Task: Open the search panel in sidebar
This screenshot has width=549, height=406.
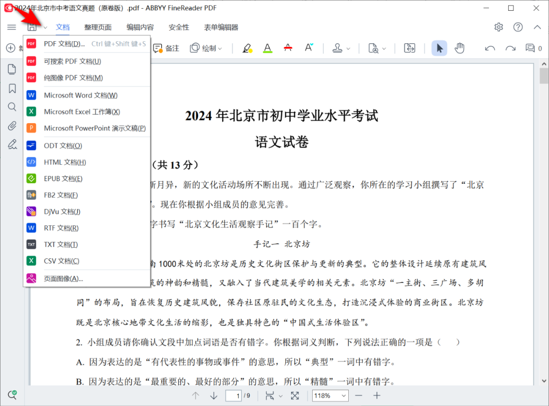Action: [12, 107]
